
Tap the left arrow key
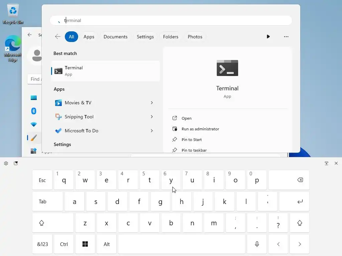(278, 244)
